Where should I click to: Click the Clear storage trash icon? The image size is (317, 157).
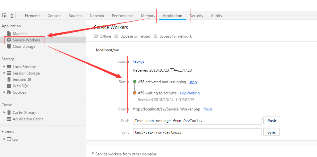[x=9, y=47]
